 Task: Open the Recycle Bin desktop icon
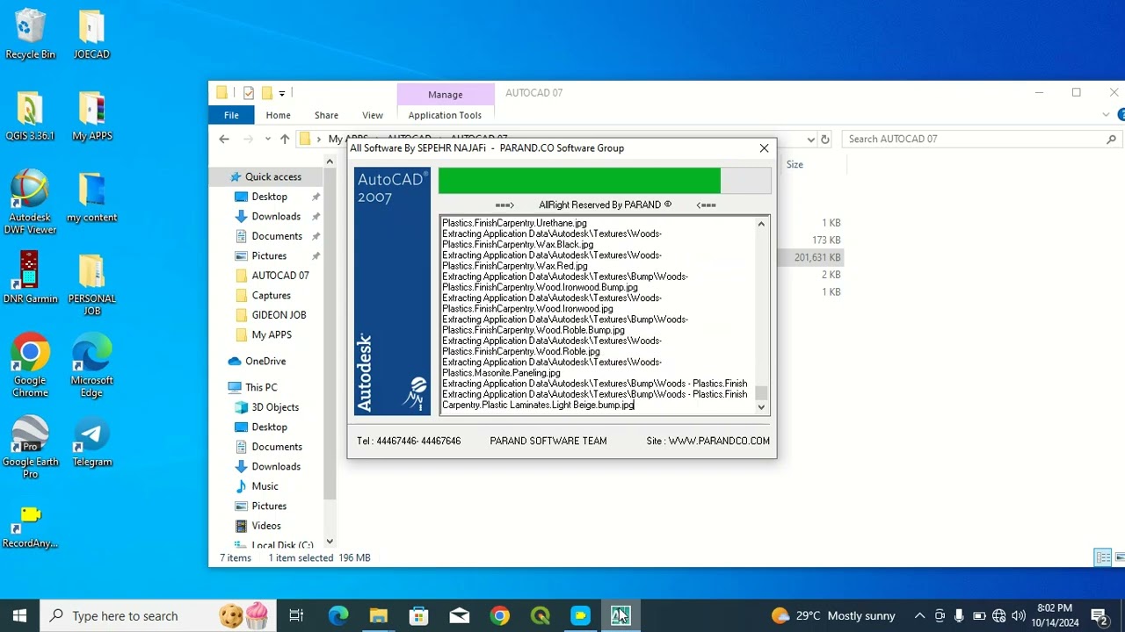tap(30, 35)
